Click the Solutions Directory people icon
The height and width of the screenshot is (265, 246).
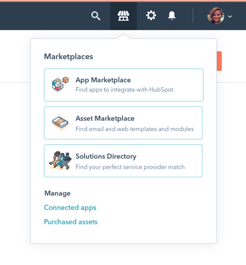pos(60,160)
